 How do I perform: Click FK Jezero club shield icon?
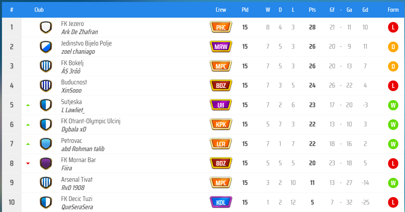[46, 27]
